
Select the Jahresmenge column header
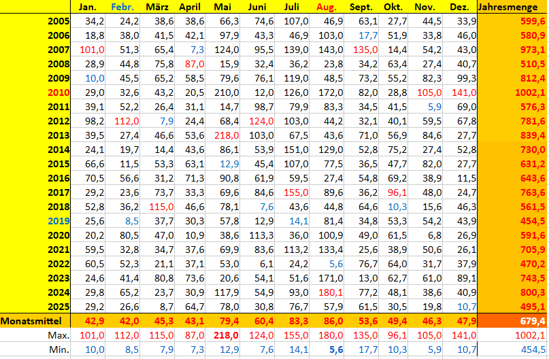click(512, 7)
